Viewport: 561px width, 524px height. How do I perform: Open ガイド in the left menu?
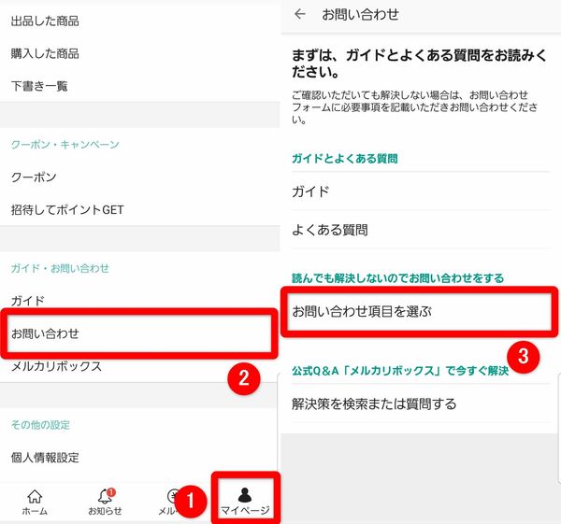point(139,300)
